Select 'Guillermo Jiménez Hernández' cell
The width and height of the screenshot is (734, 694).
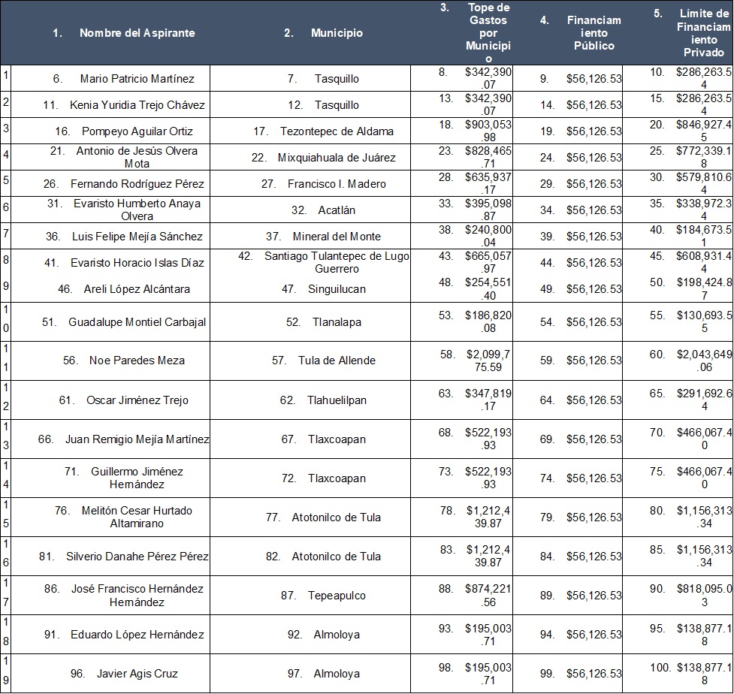[x=137, y=478]
